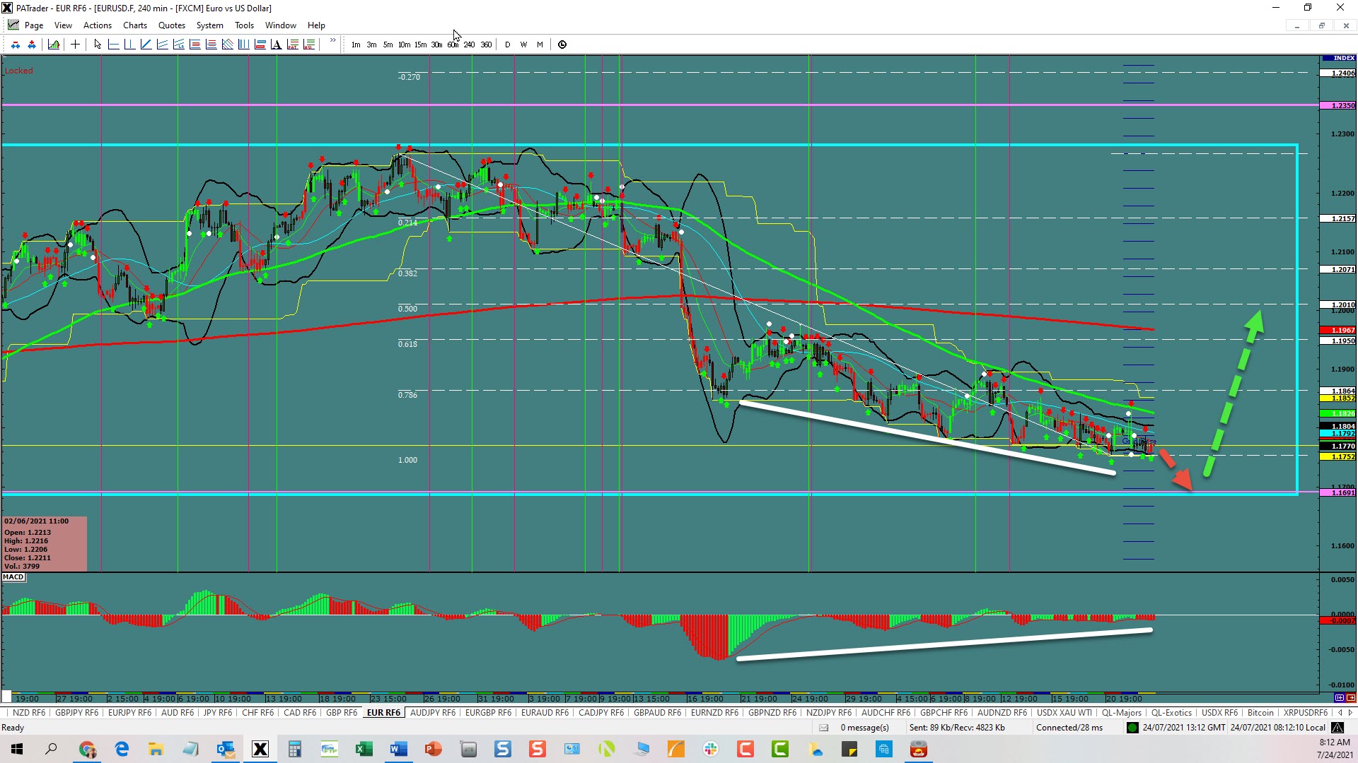Select the parallel channel tool

tap(162, 45)
